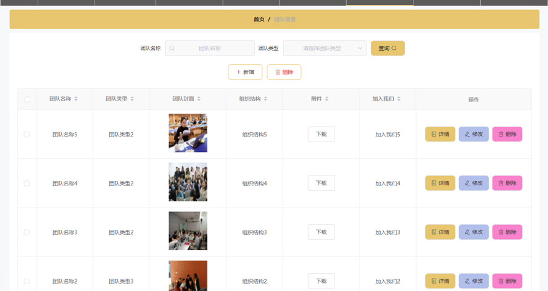Click search magnifier icon in 团队名称 field
The height and width of the screenshot is (291, 548).
tap(172, 48)
